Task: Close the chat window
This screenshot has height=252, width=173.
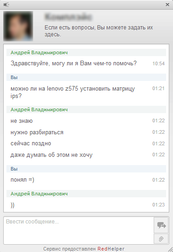Action: click(167, 5)
